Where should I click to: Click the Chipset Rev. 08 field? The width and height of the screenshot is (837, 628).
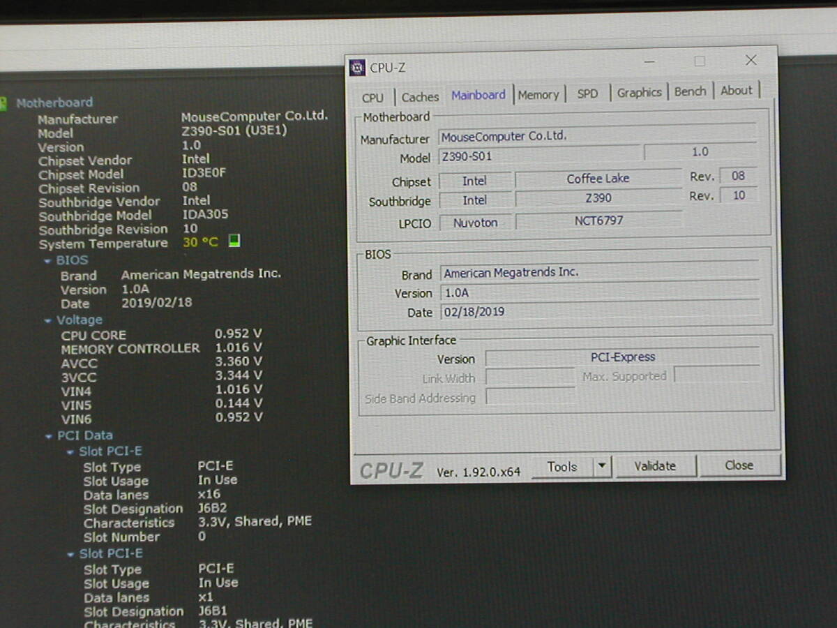point(738,176)
